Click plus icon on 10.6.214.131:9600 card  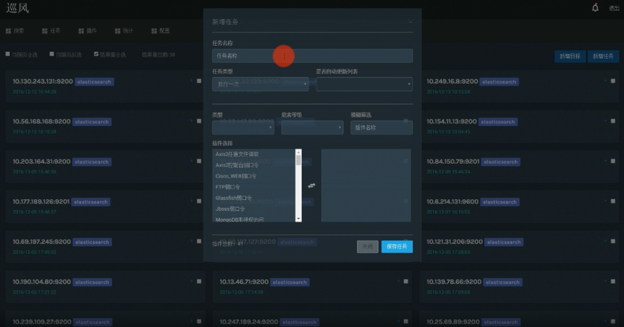coord(606,201)
